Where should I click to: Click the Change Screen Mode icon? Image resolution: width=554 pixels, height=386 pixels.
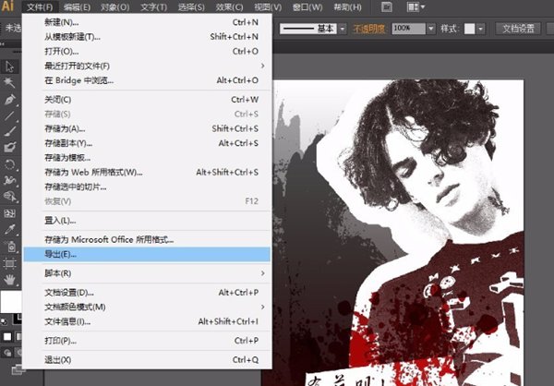(17, 369)
